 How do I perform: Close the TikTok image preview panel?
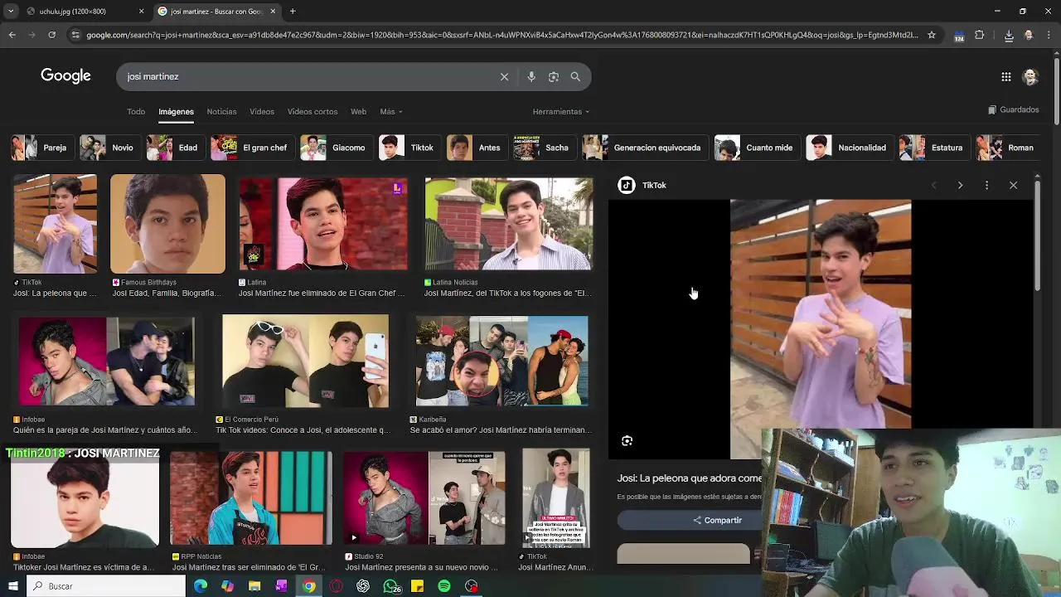tap(1013, 185)
